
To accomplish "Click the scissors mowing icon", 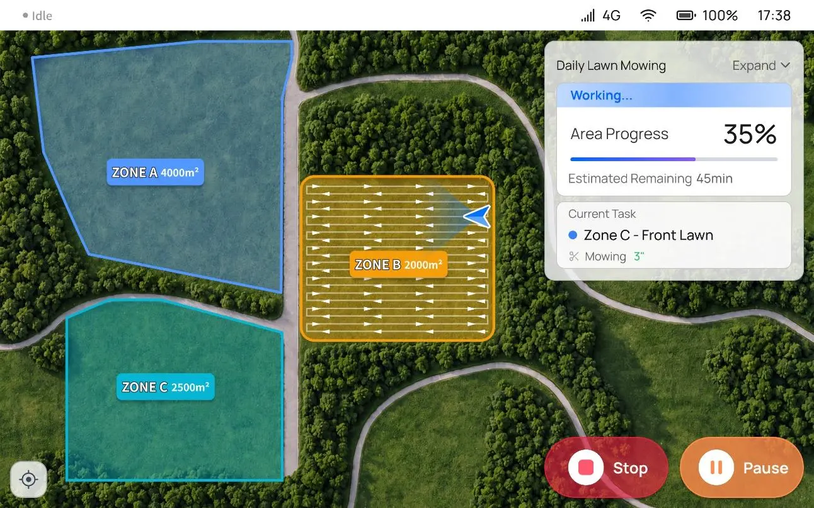I will [x=574, y=256].
